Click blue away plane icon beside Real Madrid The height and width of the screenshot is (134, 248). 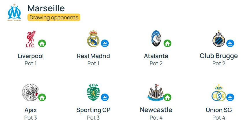[105, 43]
